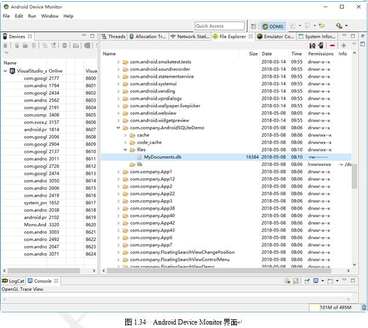Viewport: 368px width, 328px height.
Task: Push a file onto the device icon
Action: 320,45
